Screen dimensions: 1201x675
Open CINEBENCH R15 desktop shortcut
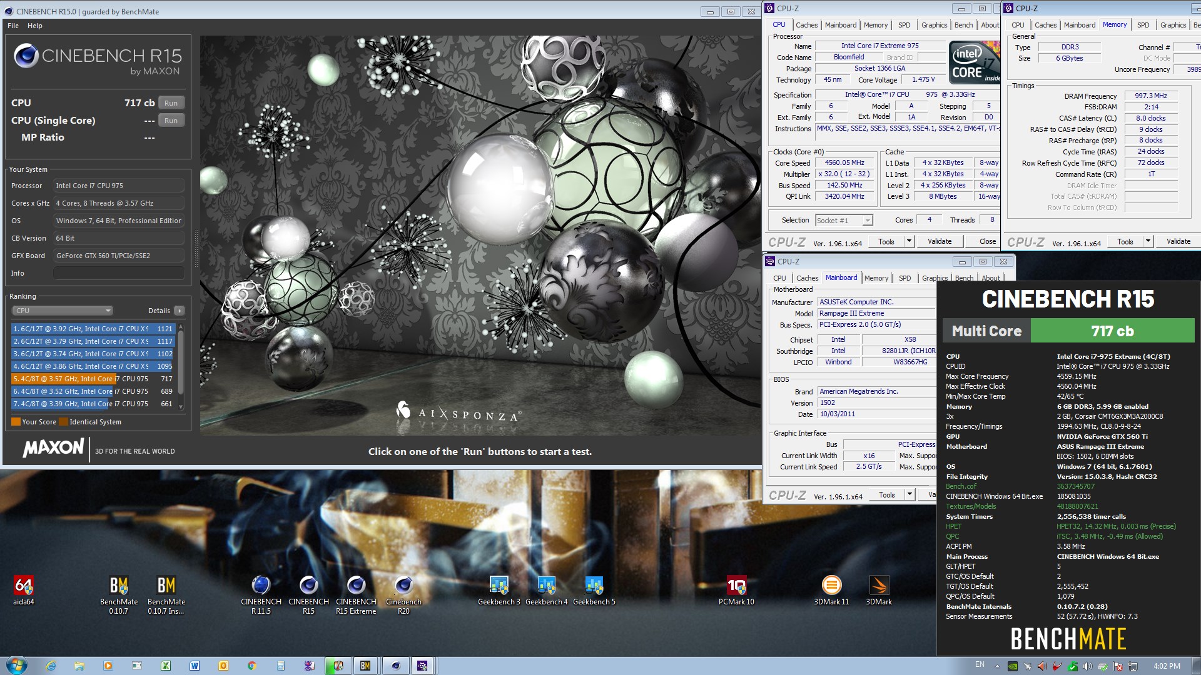point(308,594)
